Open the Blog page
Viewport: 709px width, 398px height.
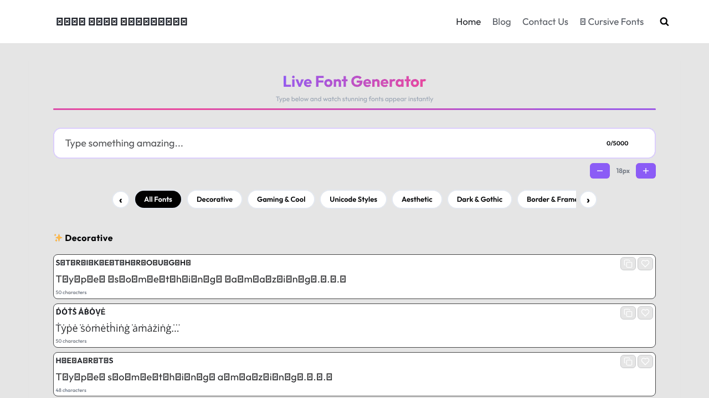tap(502, 22)
